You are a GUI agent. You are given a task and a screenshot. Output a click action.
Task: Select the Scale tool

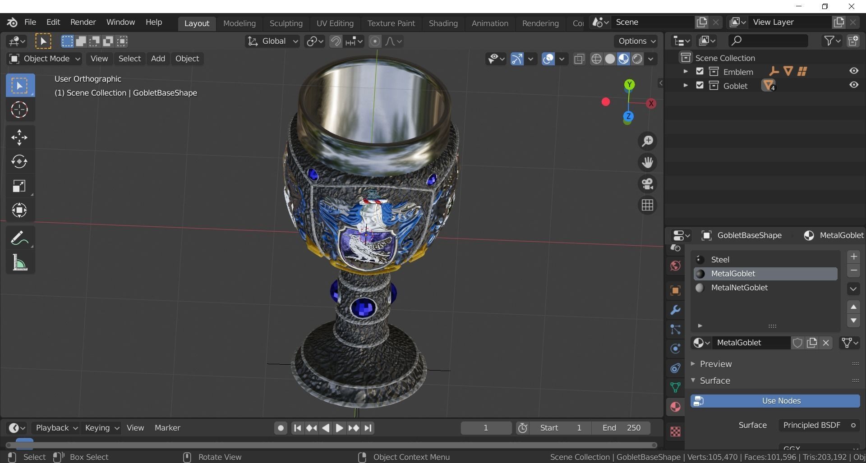tap(19, 186)
